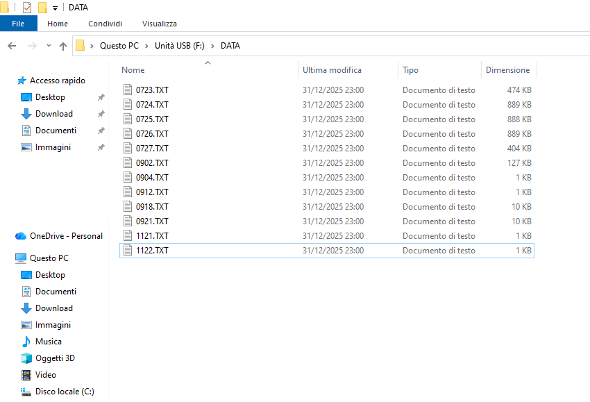Open pinned Desktop under Accesso rapido
Image resolution: width=590 pixels, height=402 pixels.
pos(50,97)
